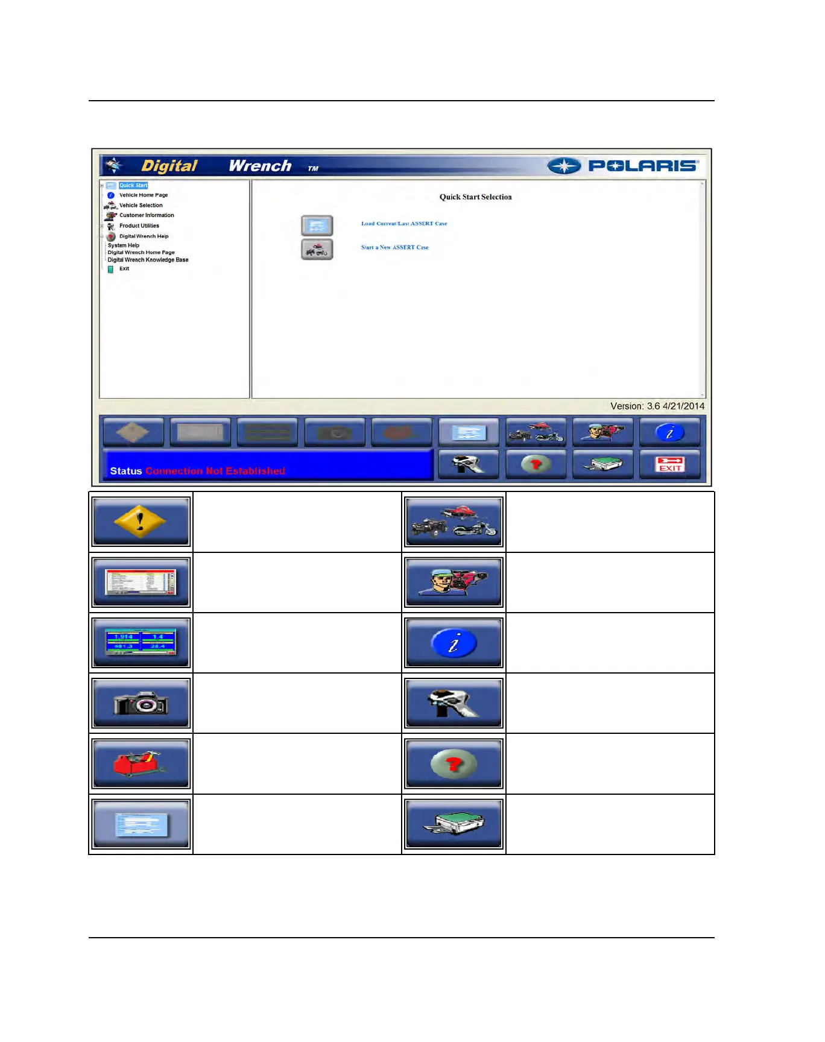Click the dimmed camera toolbar button
Viewport: 825px width, 1042px height.
coord(335,432)
